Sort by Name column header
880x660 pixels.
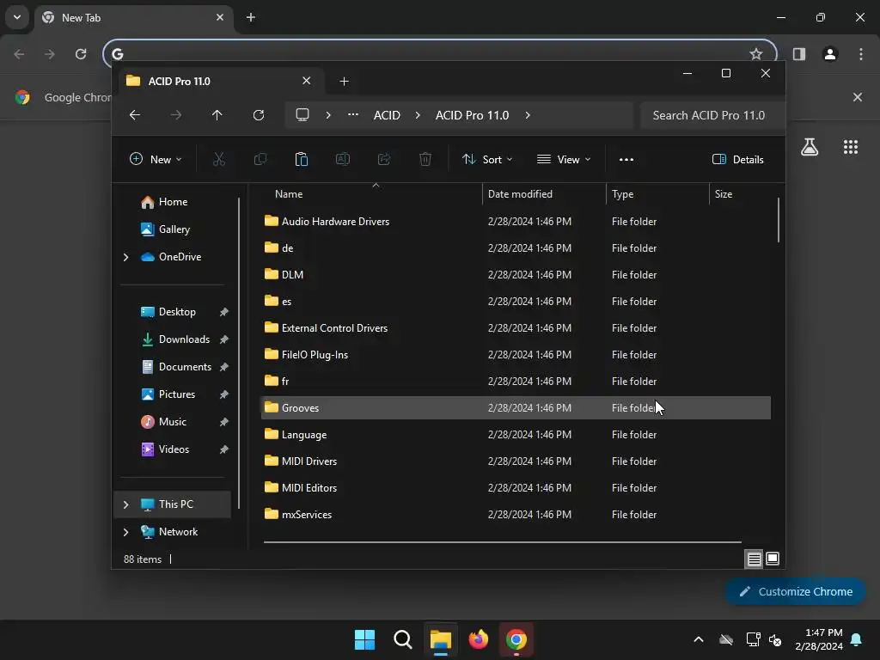[371, 194]
